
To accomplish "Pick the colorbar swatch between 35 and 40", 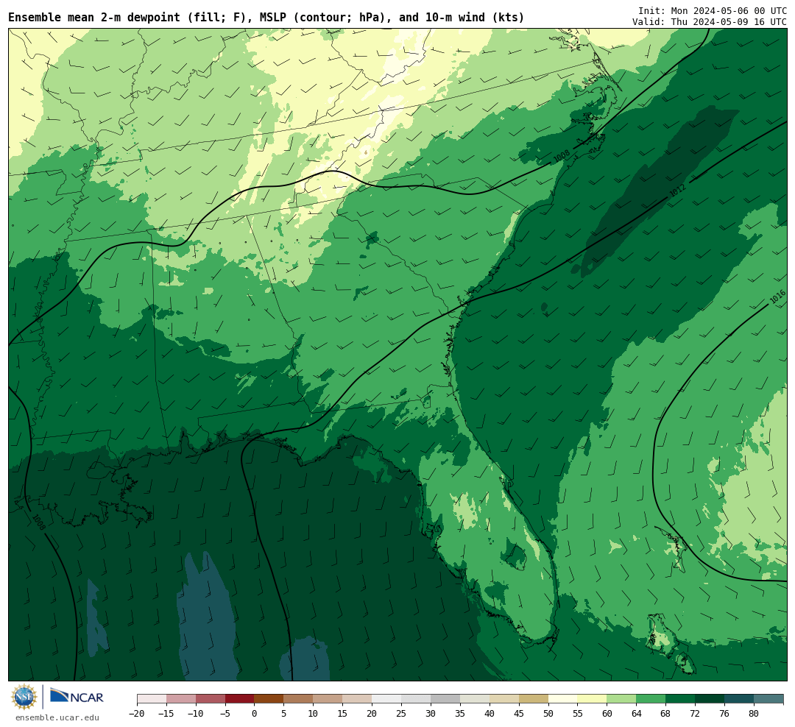I will pyautogui.click(x=475, y=699).
